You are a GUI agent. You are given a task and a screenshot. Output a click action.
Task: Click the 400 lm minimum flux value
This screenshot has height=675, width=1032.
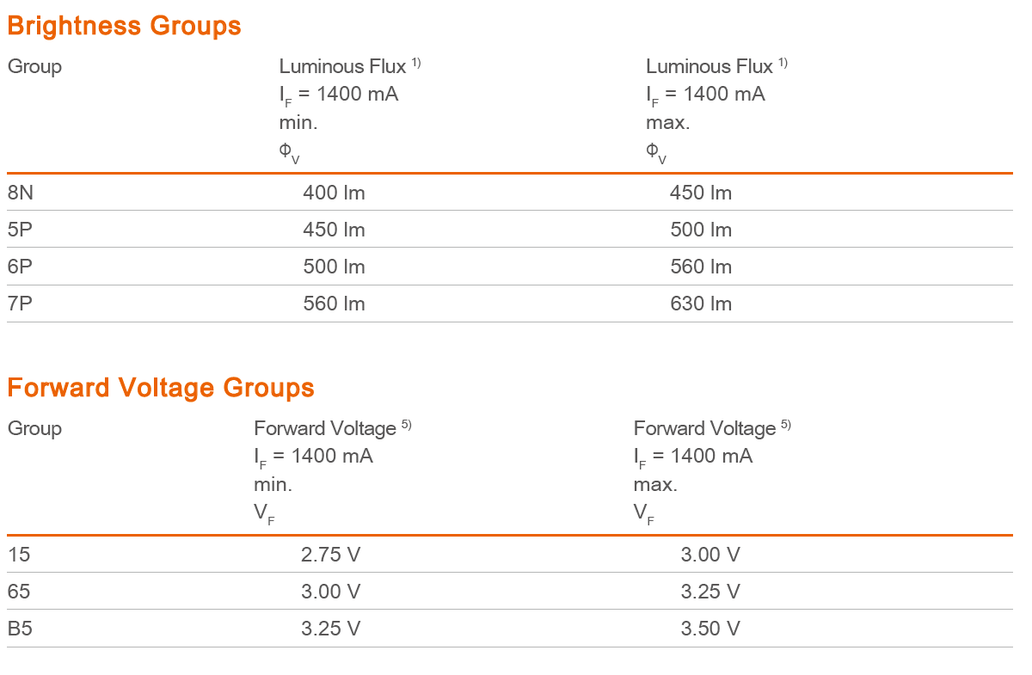click(x=334, y=193)
